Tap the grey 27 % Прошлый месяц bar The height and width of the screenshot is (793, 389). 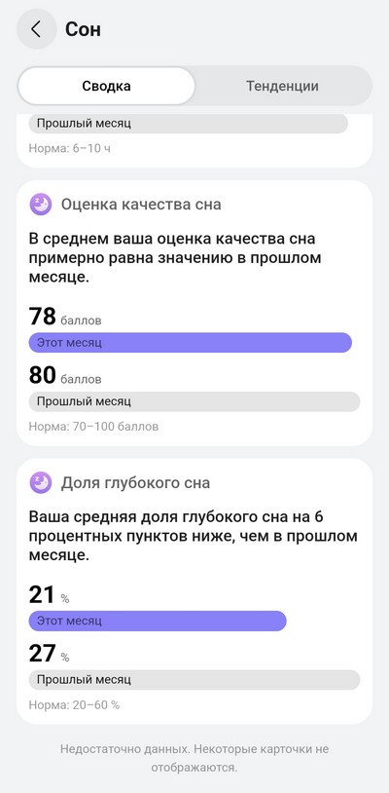click(194, 680)
